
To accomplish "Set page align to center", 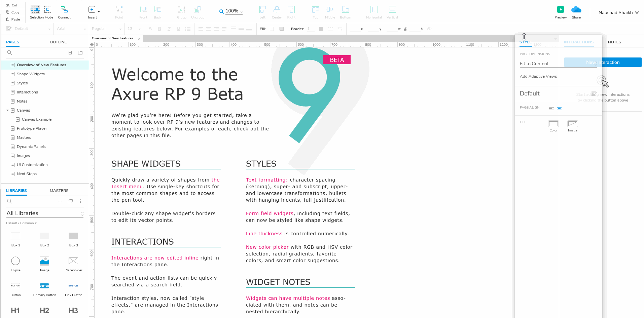I will click(559, 109).
